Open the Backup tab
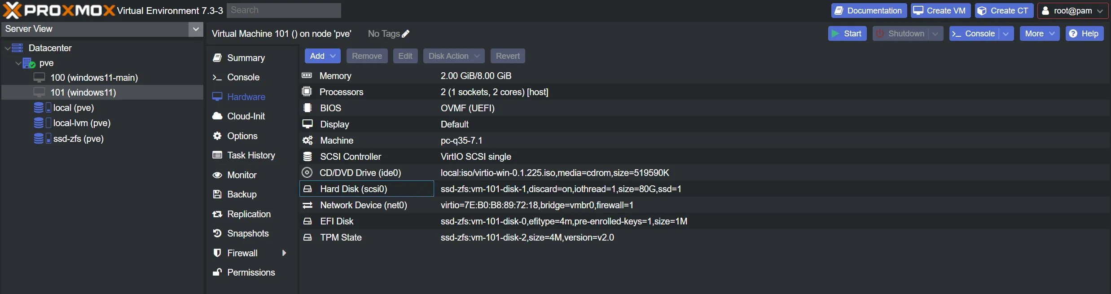Screen dimensions: 1111x294 (252, 194)
